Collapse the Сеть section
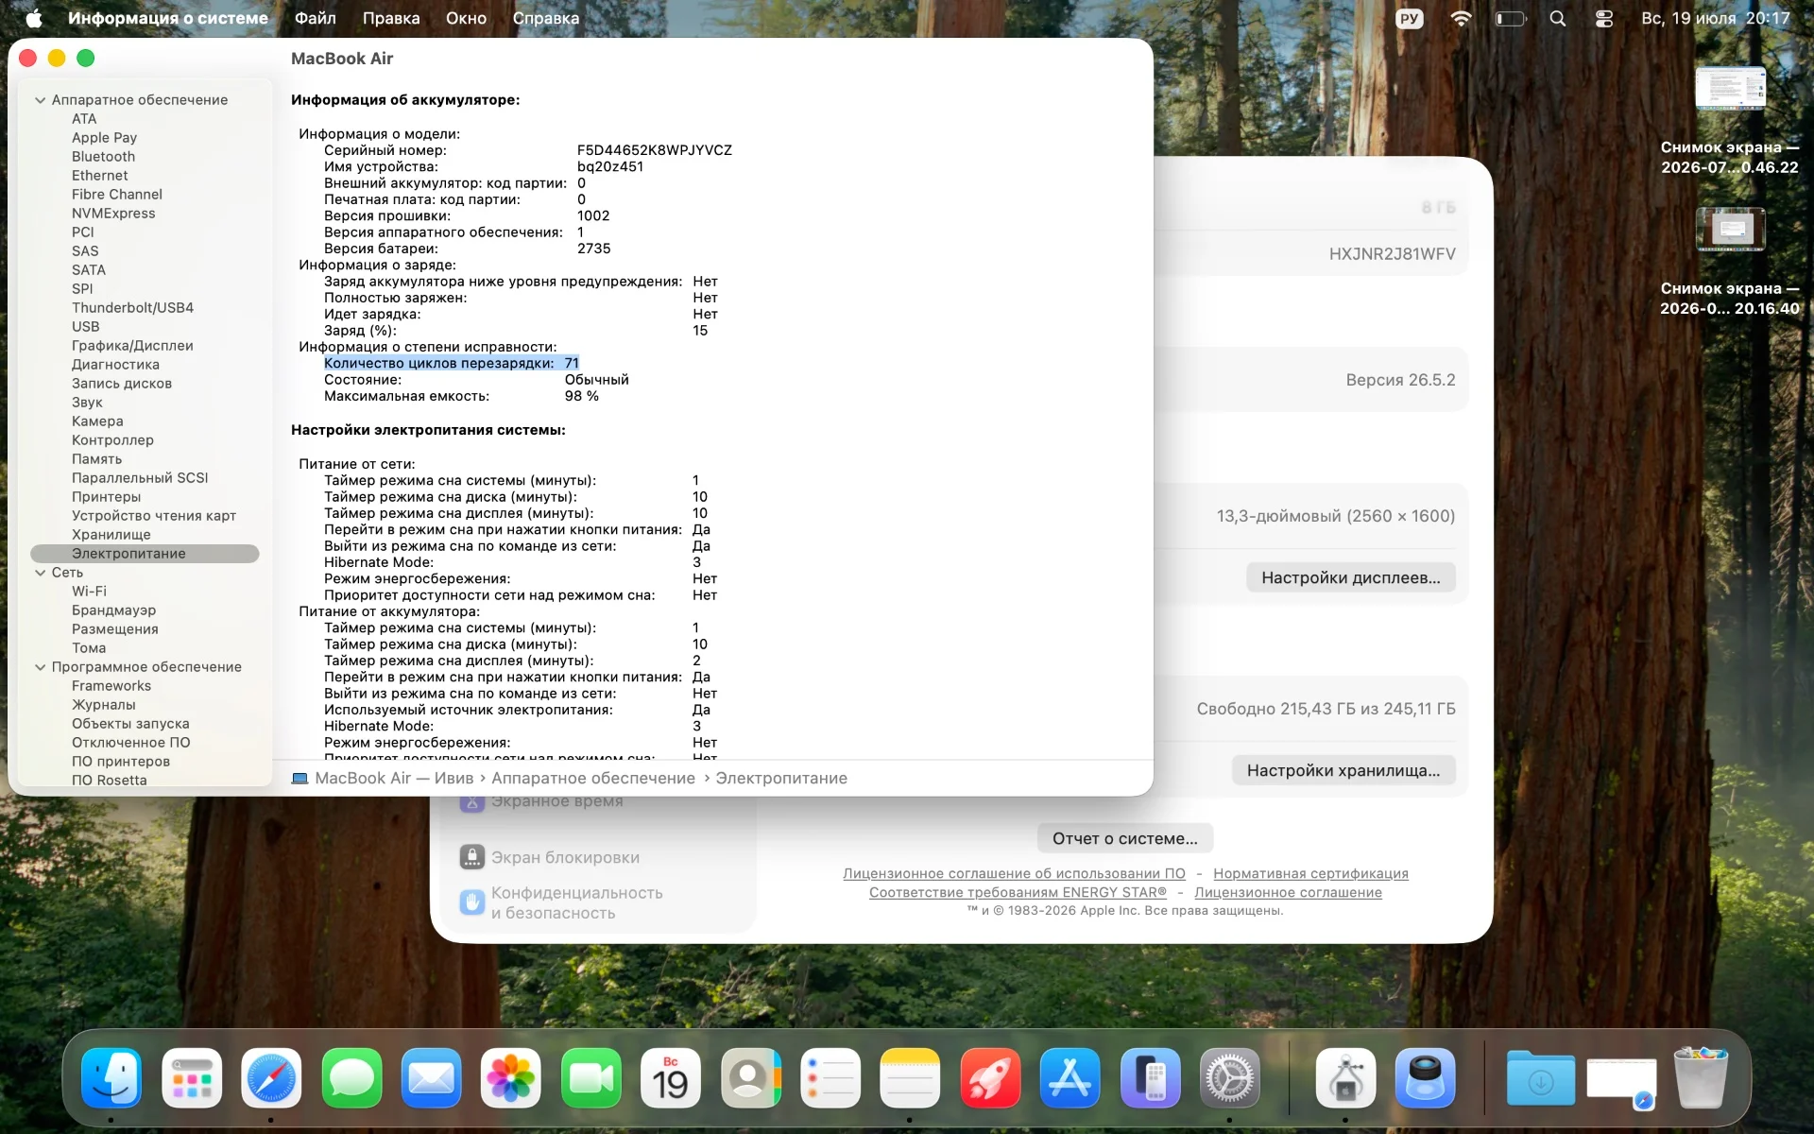Screen dimensions: 1814x1134 tap(40, 573)
